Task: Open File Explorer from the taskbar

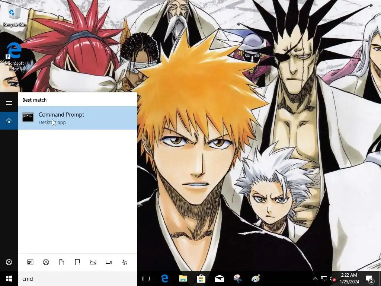Action: tap(183, 279)
